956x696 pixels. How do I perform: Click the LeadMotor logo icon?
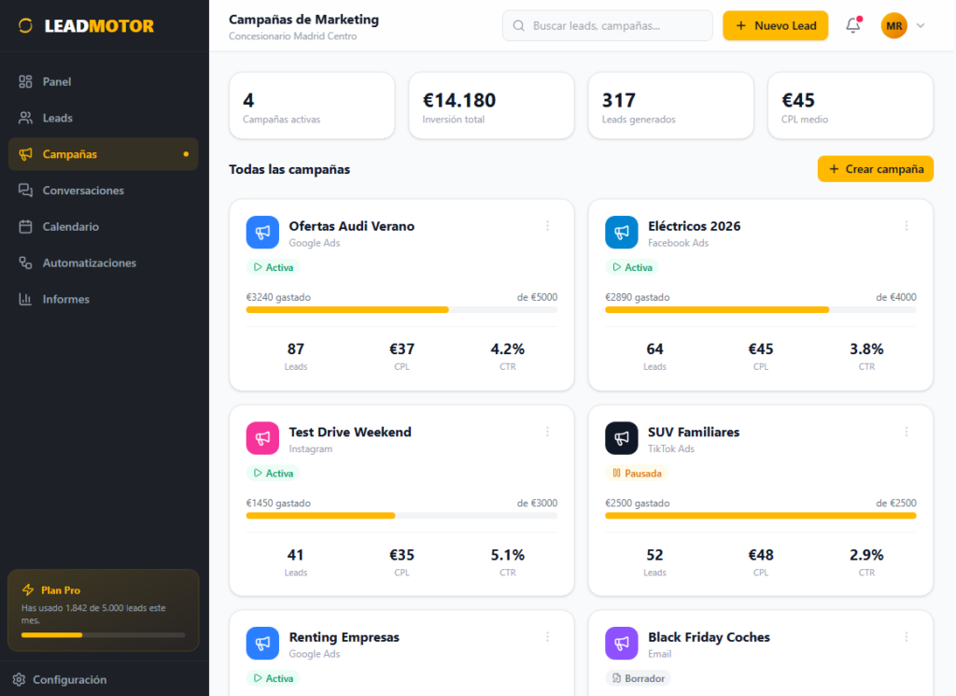point(25,25)
